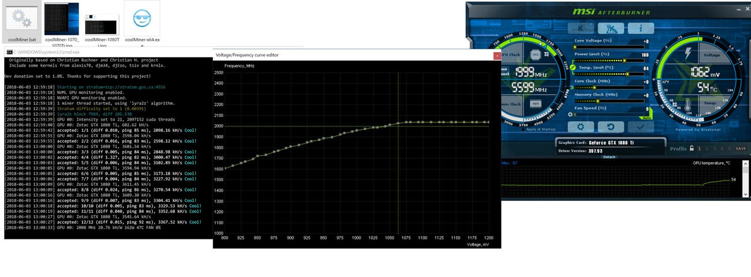Click the Voltage gauge button
The image size is (751, 277).
coord(712,54)
